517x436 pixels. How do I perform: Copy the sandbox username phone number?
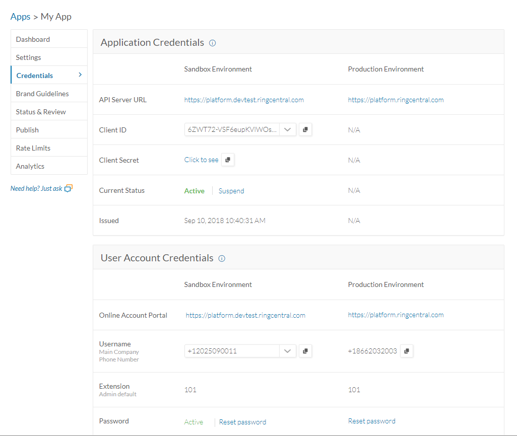coord(305,351)
